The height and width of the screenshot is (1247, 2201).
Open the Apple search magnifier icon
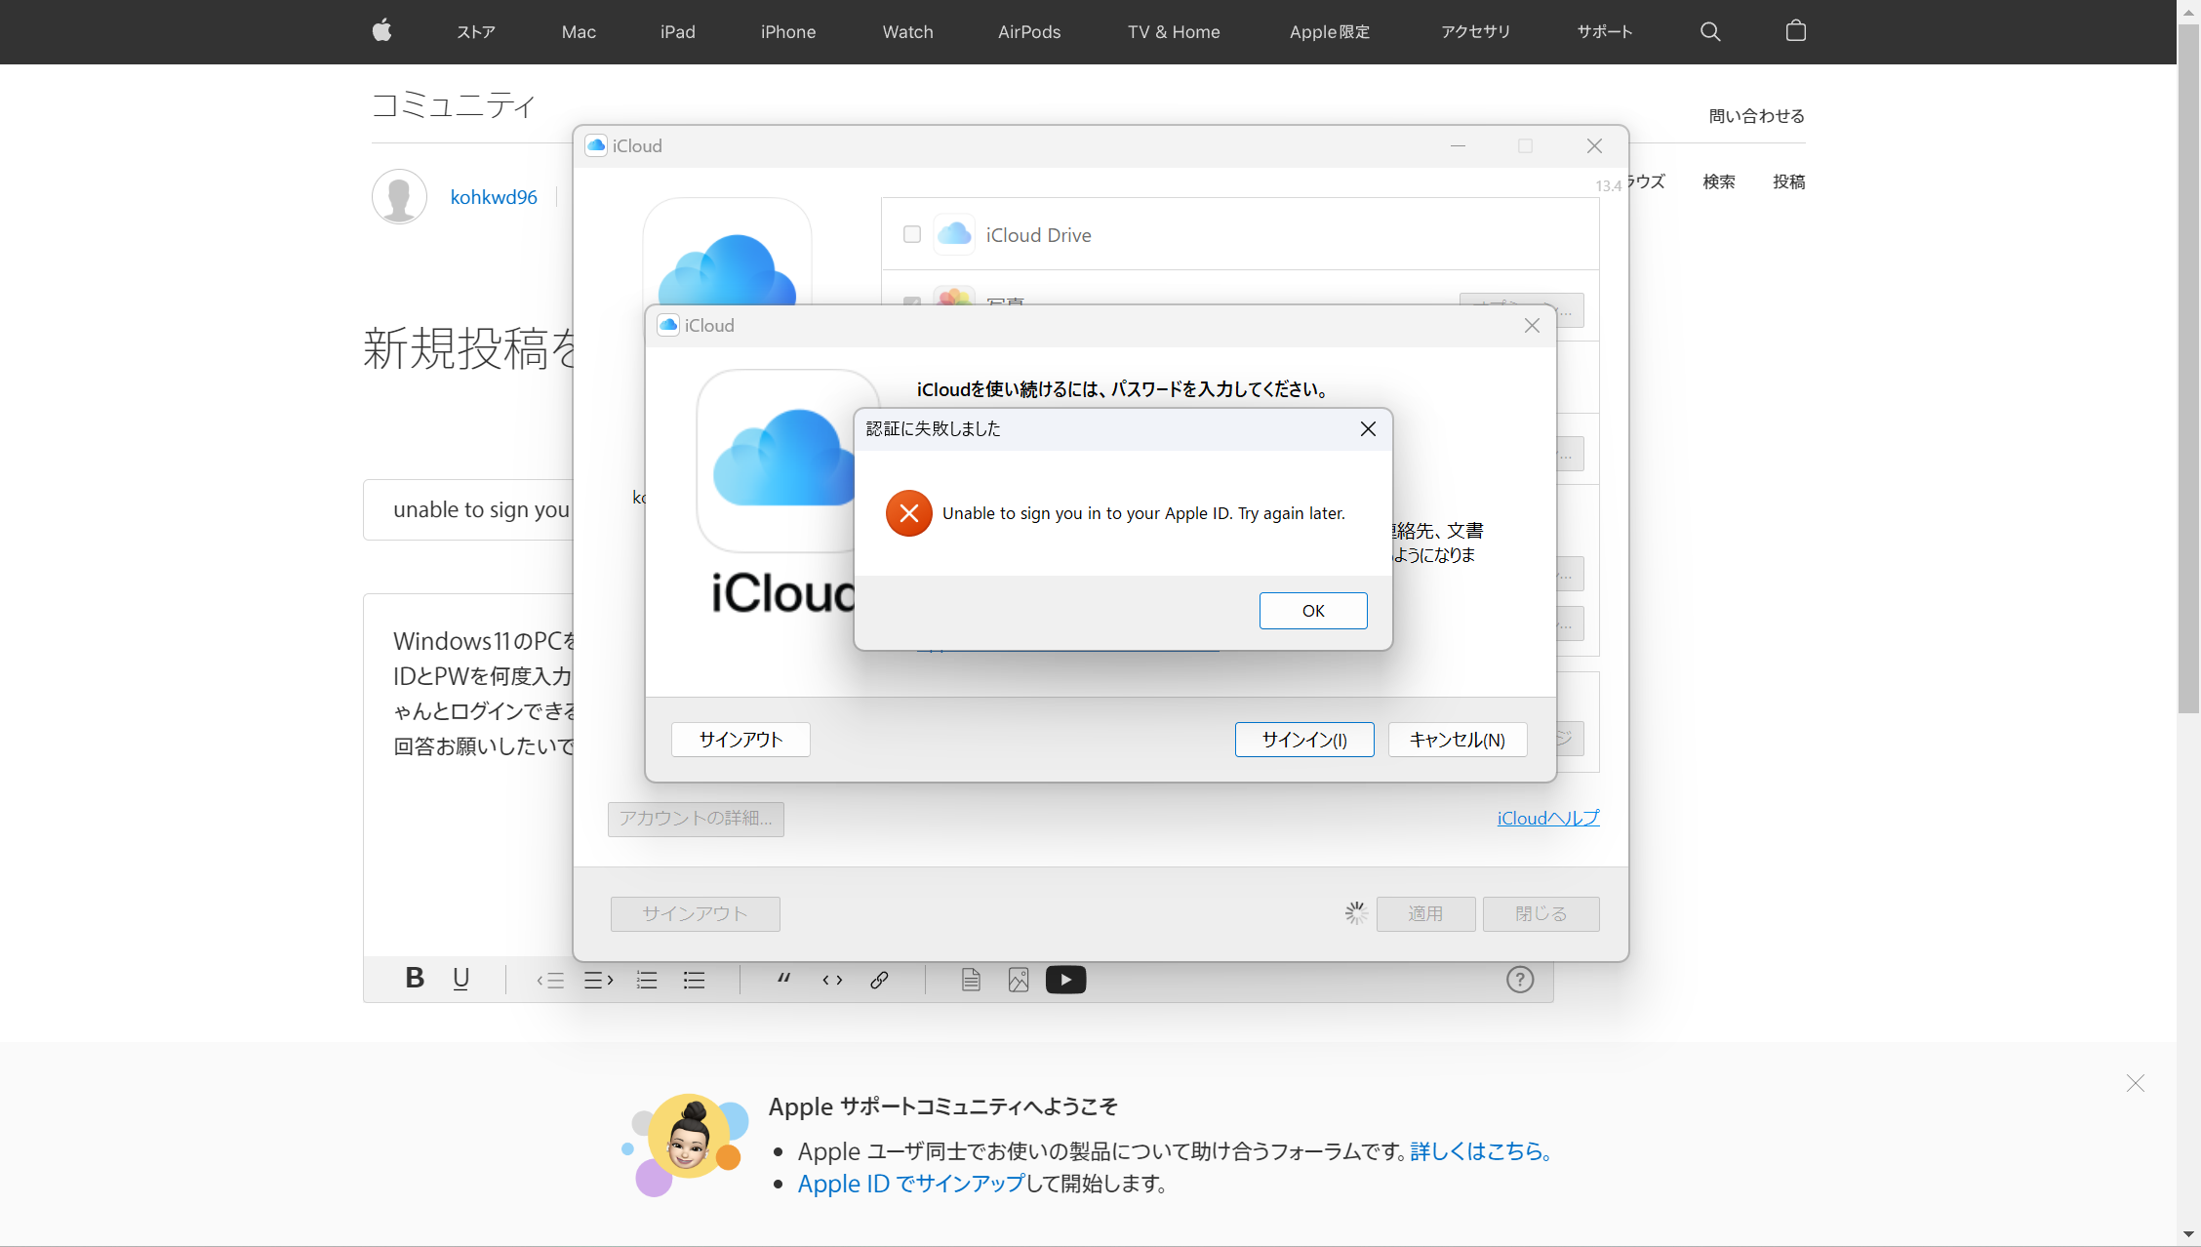pos(1710,32)
